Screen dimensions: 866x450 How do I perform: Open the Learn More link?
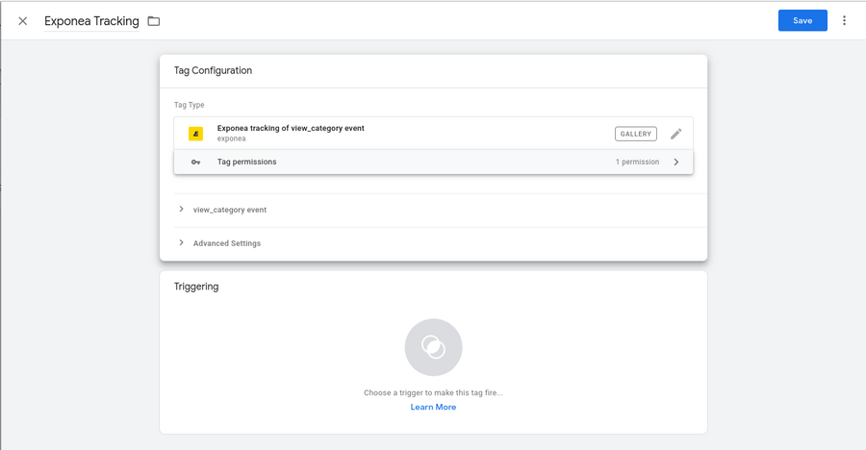(x=433, y=407)
